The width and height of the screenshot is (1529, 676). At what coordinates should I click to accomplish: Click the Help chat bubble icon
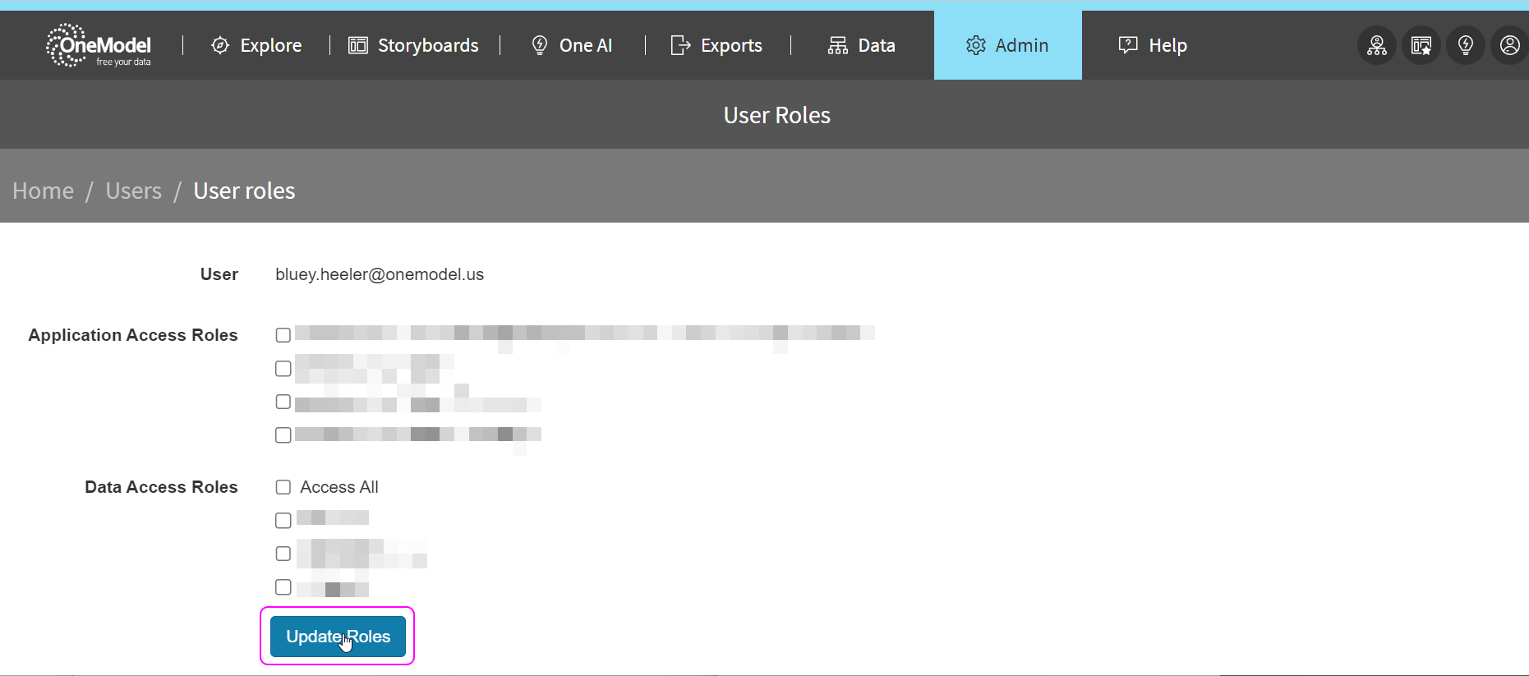click(x=1128, y=45)
